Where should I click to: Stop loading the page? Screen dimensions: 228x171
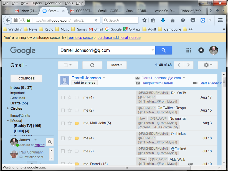tap(96, 20)
